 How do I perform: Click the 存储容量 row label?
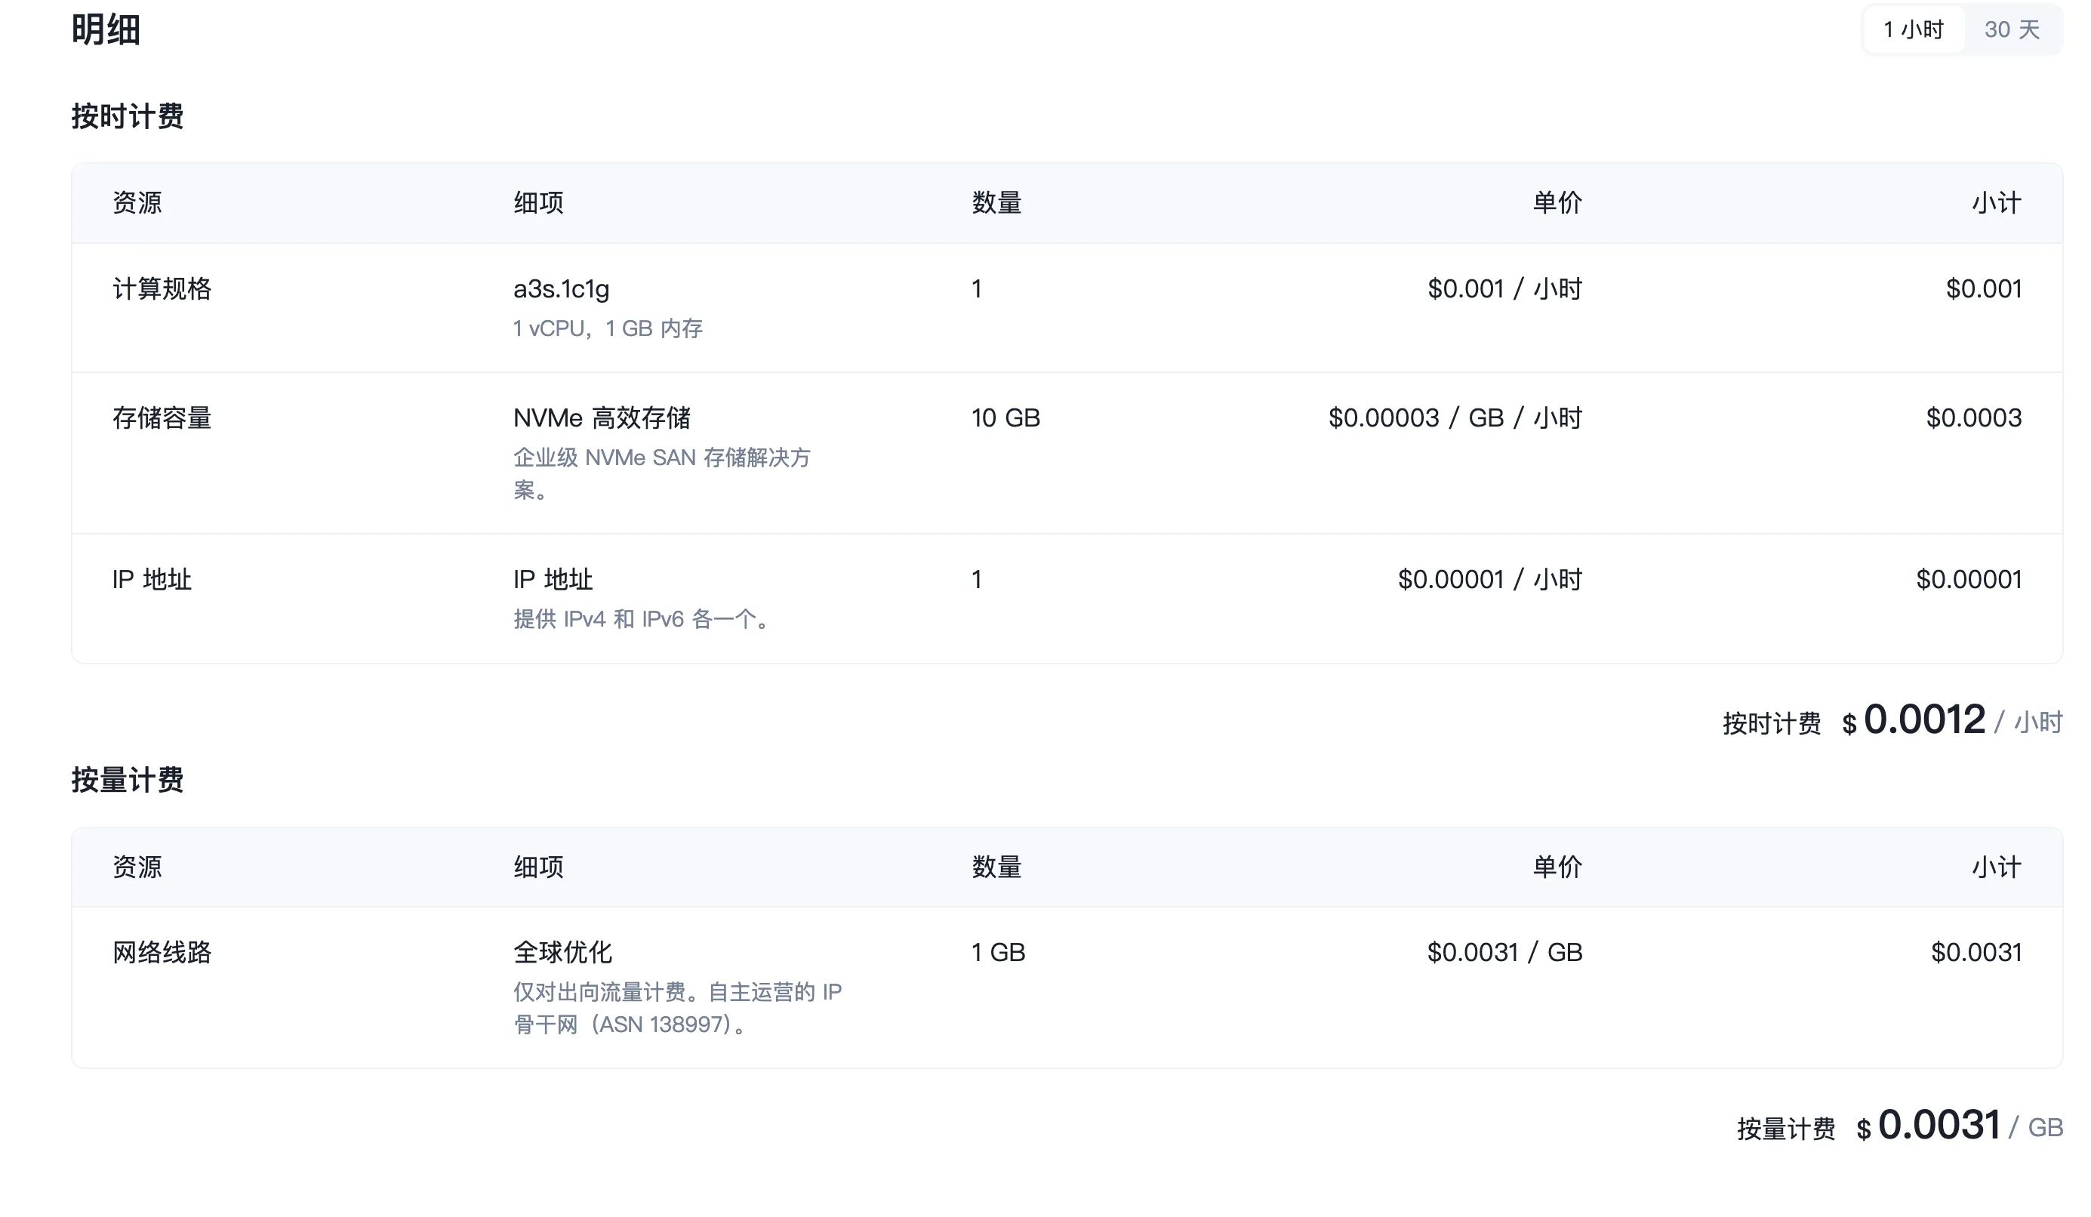[162, 417]
